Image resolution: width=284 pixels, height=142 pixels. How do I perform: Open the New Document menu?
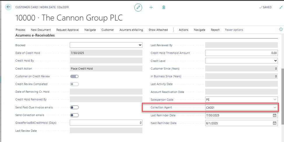coord(41,30)
